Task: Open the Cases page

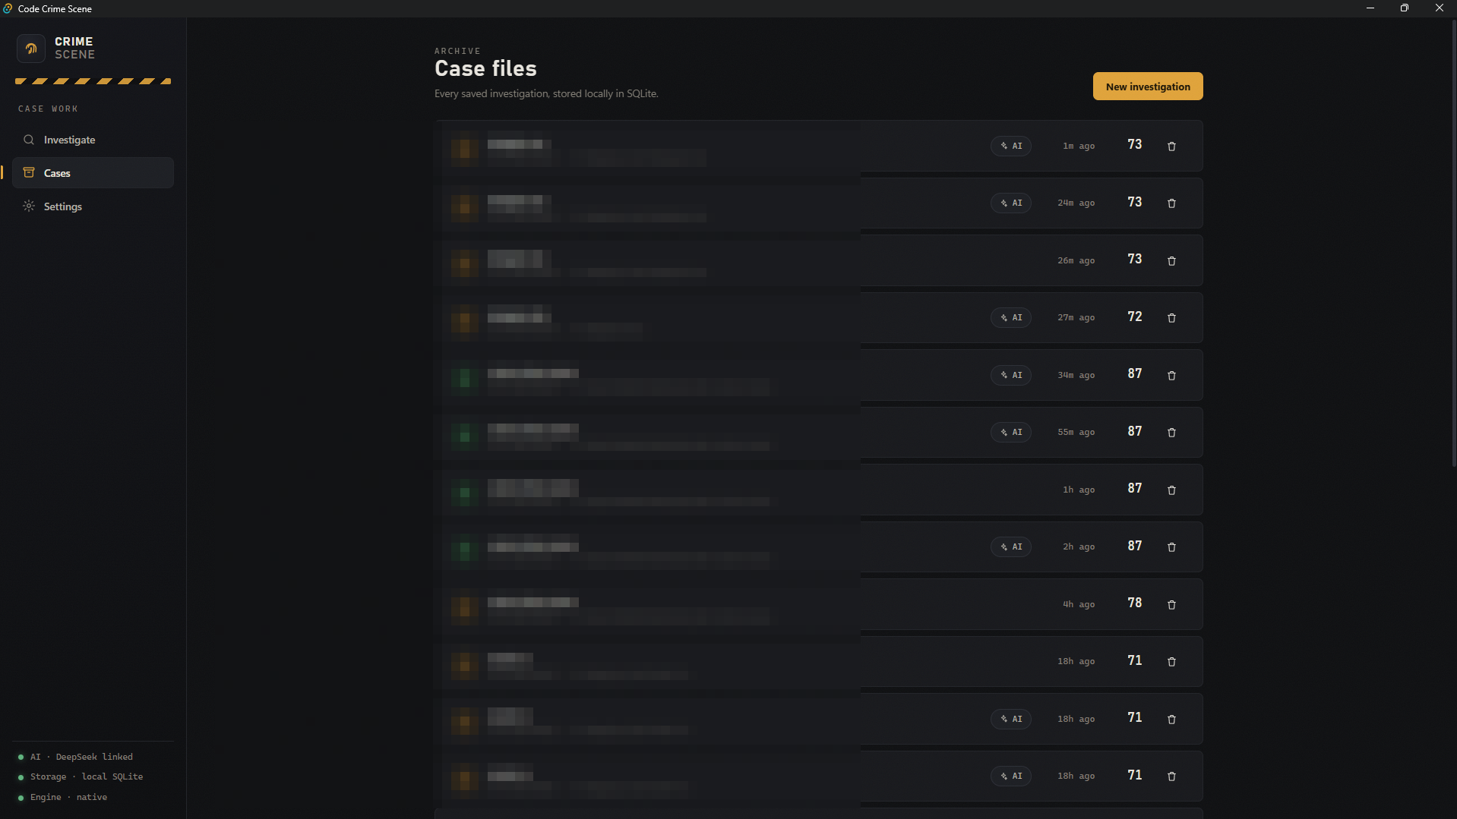Action: 93,173
